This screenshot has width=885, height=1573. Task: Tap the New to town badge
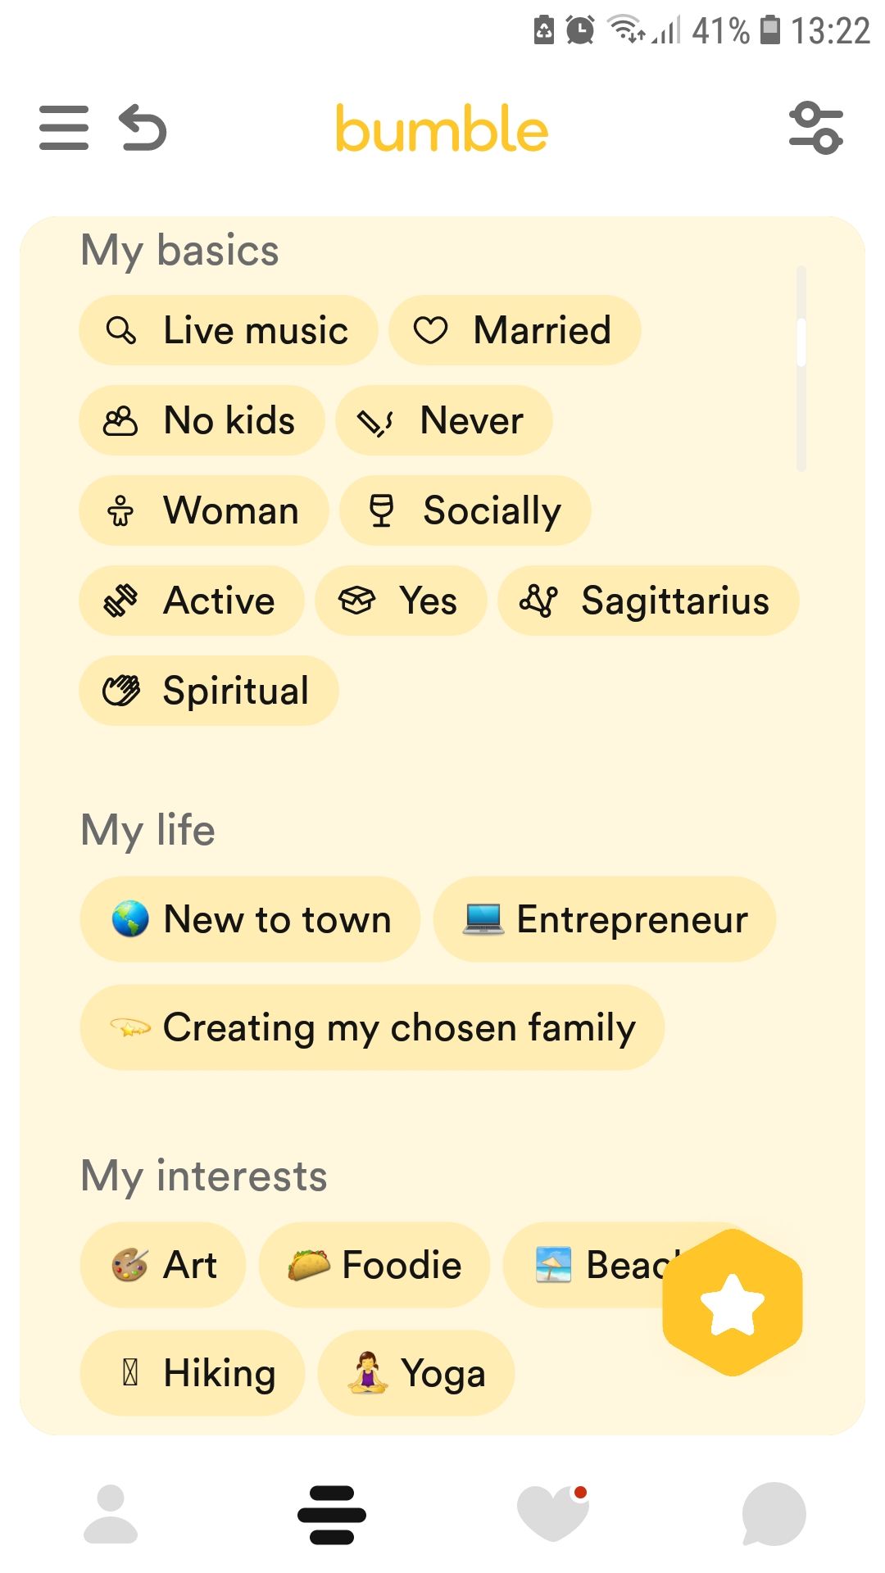click(x=250, y=919)
